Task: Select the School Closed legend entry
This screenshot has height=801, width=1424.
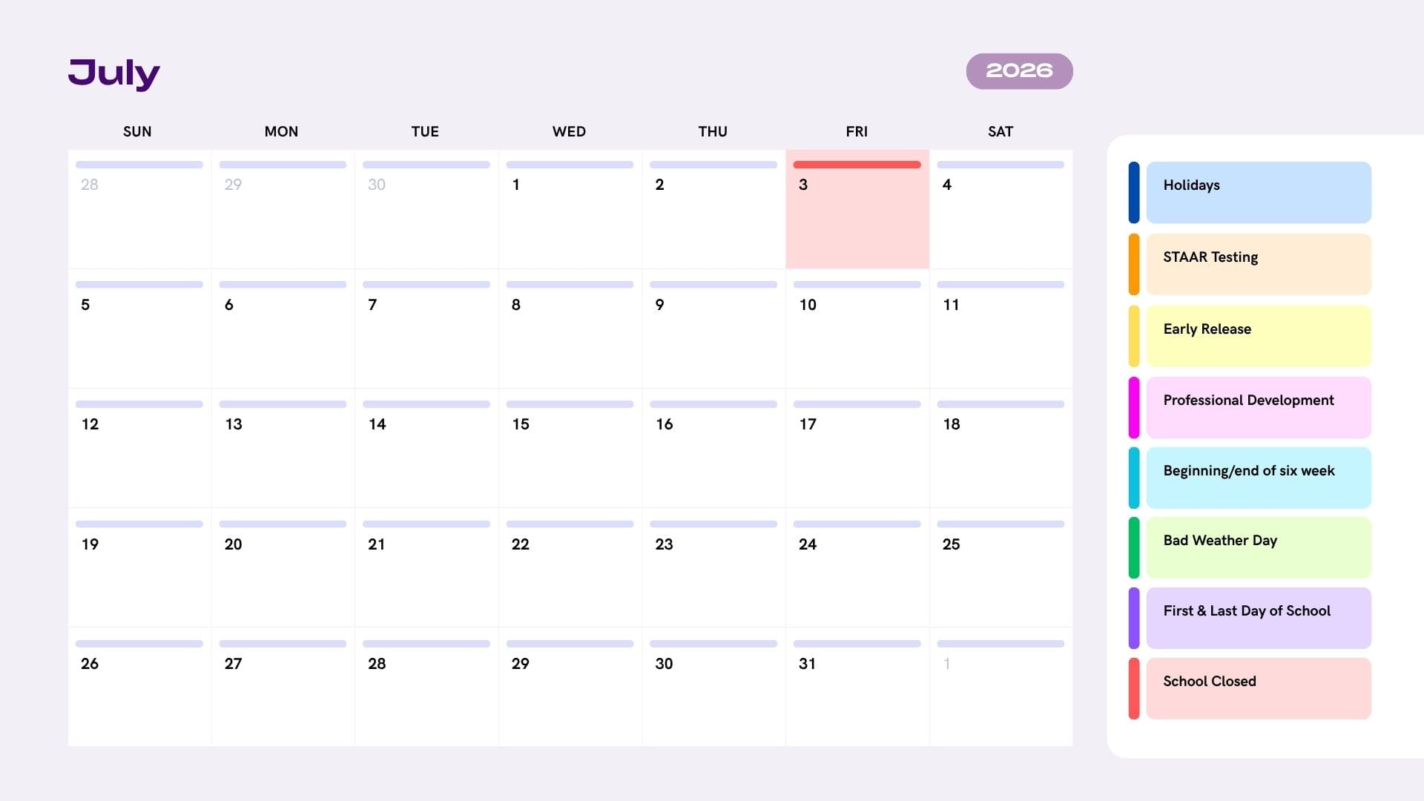Action: tap(1258, 688)
